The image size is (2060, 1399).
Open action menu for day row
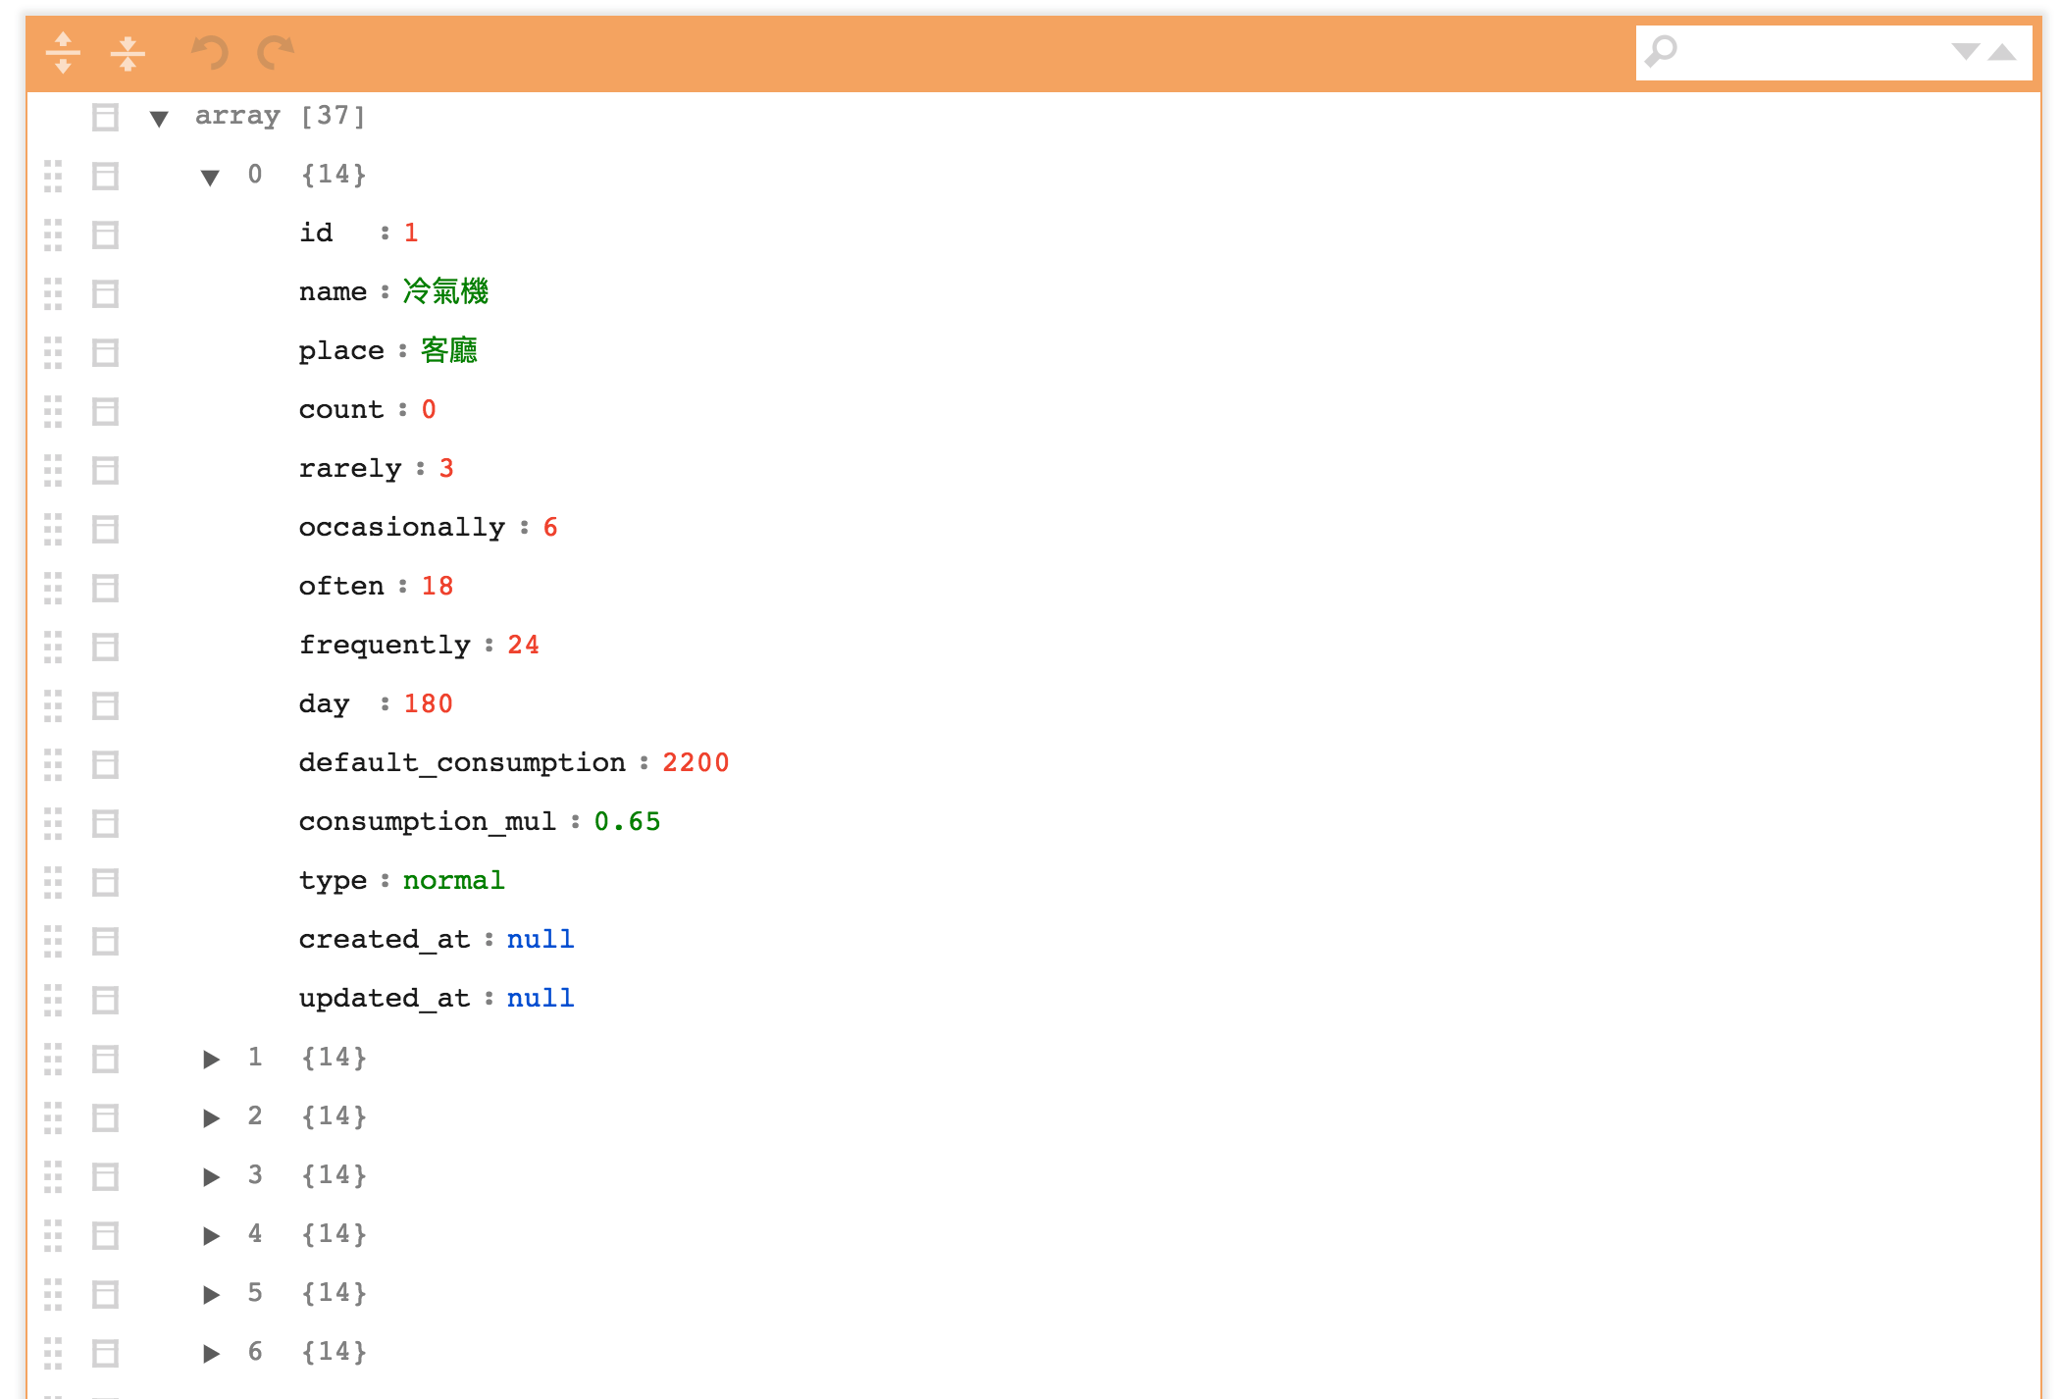(x=105, y=706)
